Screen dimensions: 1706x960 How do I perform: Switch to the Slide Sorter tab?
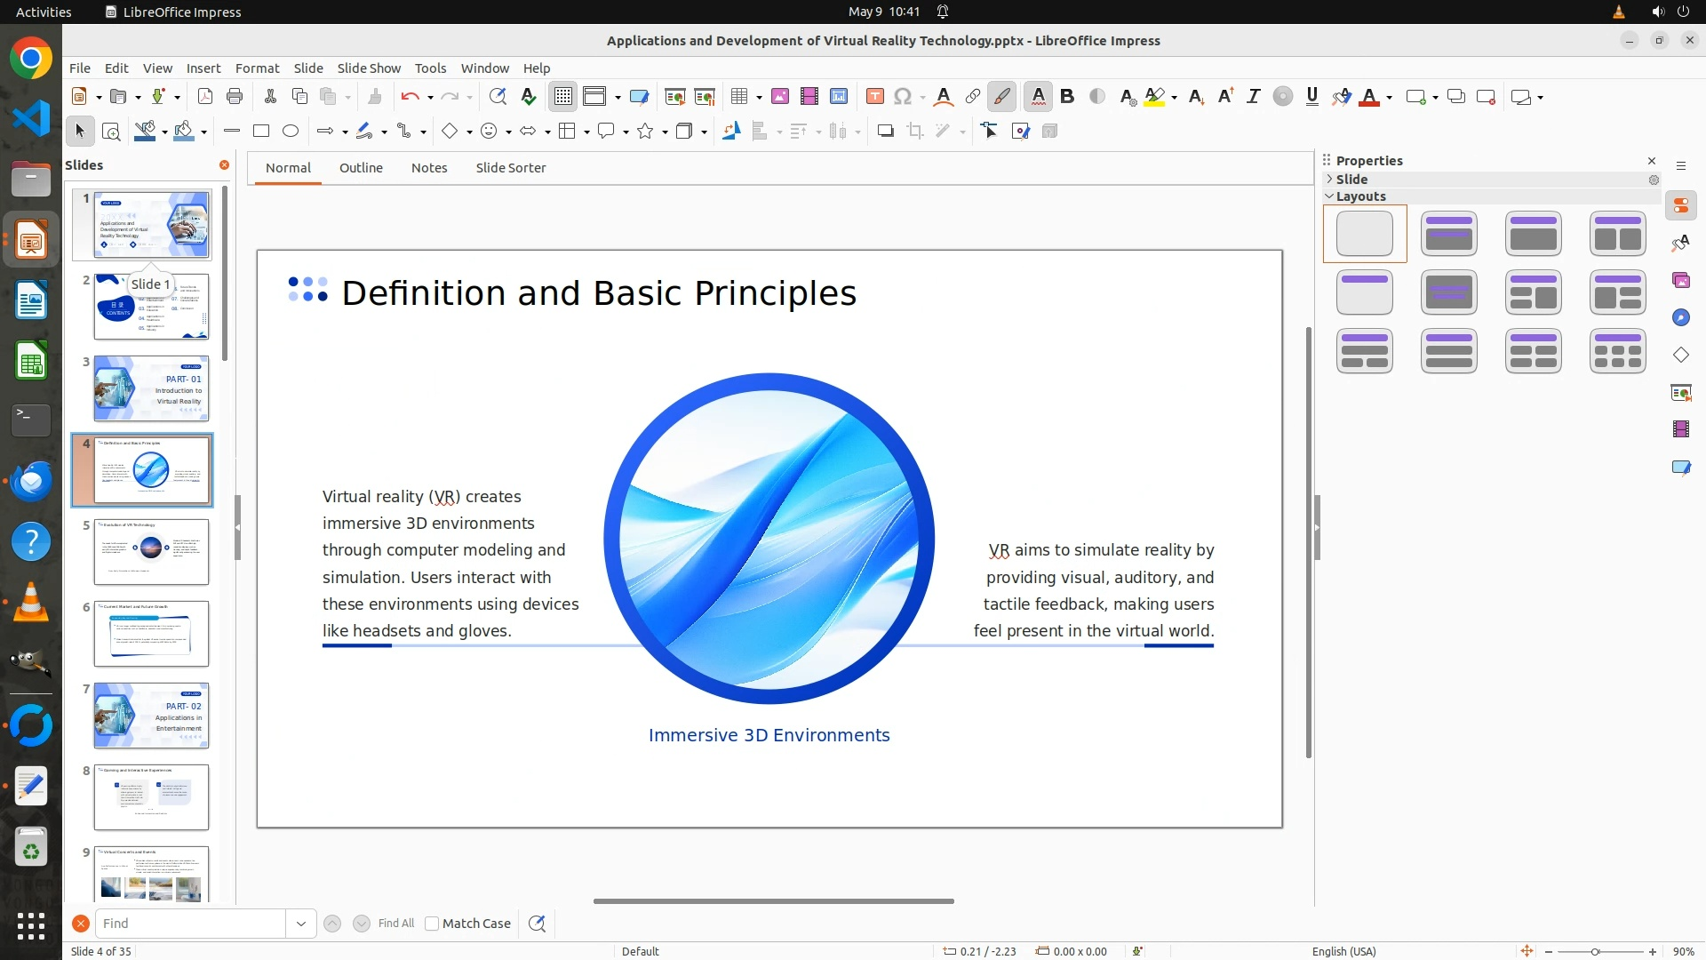tap(510, 168)
